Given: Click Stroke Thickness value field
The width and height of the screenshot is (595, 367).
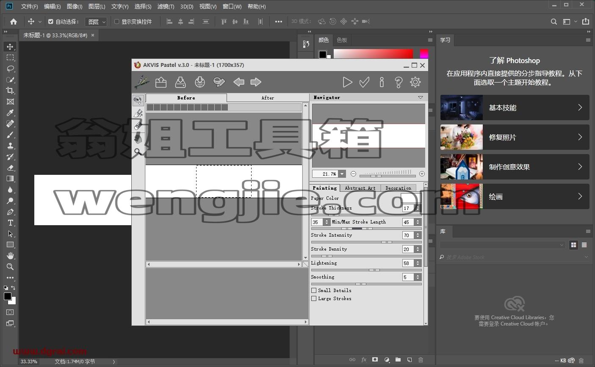Looking at the screenshot, I should coord(408,208).
